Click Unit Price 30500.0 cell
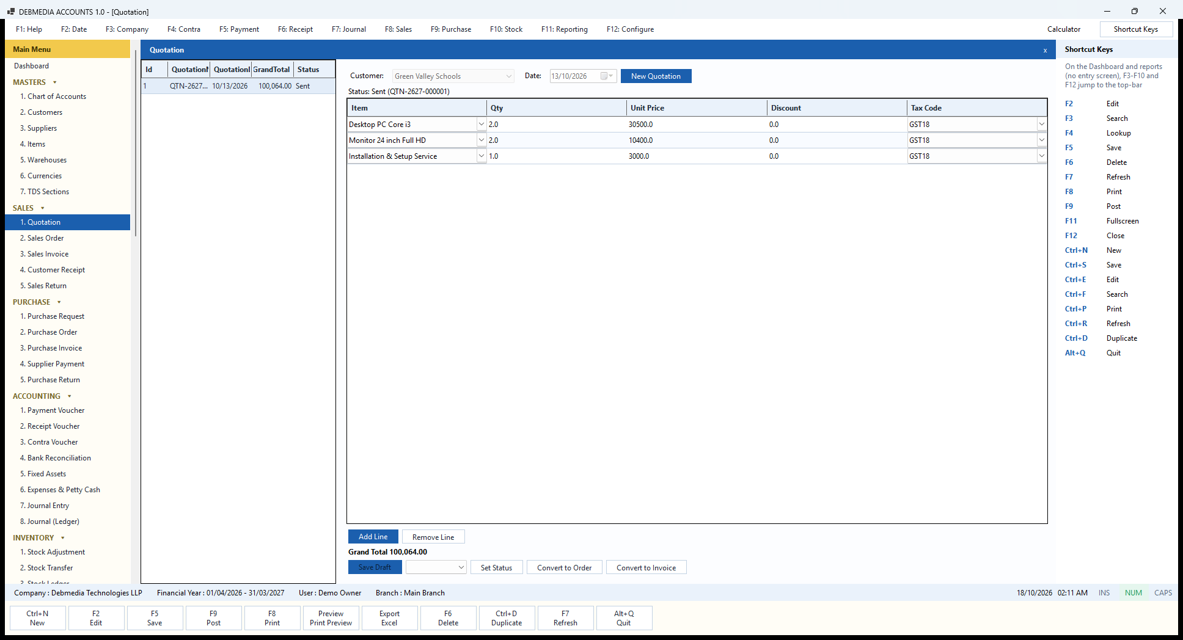 click(x=697, y=125)
